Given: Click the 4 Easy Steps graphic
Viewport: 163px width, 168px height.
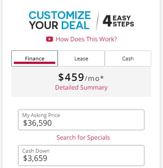Looking at the screenshot, I should click(x=119, y=21).
